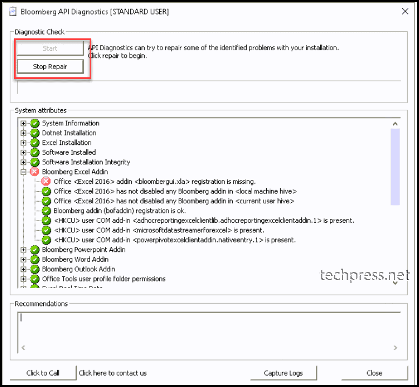Click the Recommendations scroll left arrow

coord(23,348)
